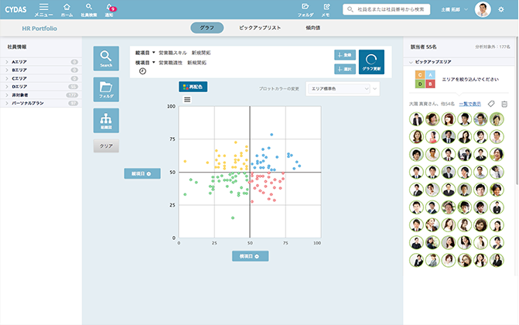Open フォルダ icon in top bar

tap(306, 10)
